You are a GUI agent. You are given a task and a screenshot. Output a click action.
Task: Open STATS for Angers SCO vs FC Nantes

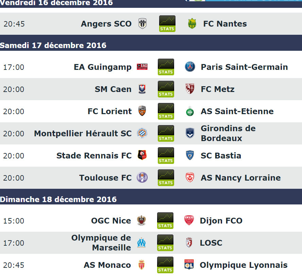167,24
